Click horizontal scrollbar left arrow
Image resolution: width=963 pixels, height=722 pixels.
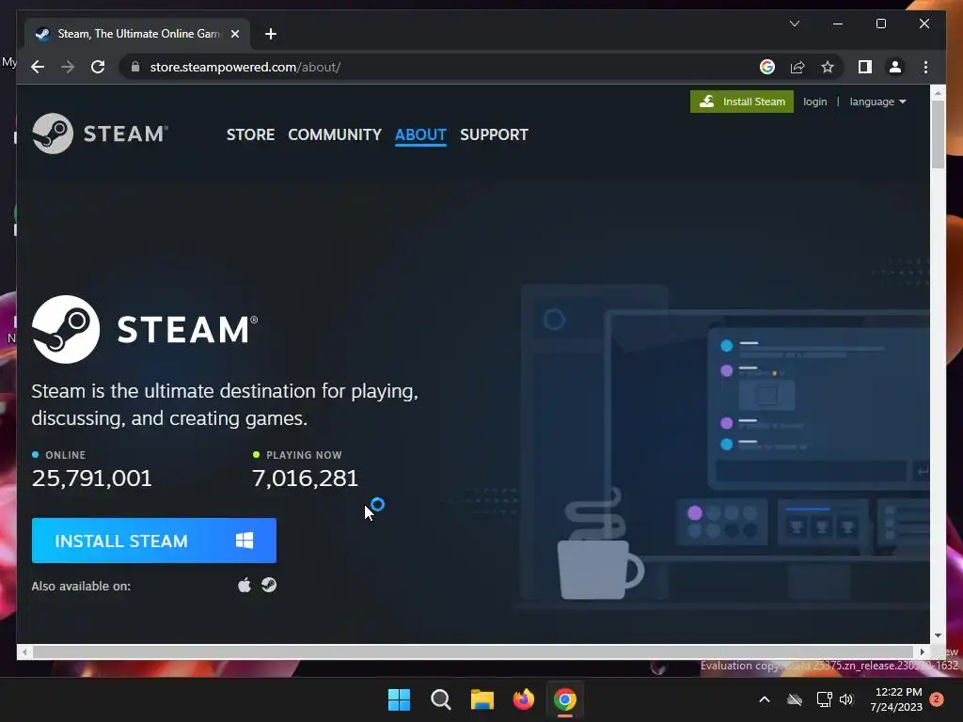pos(24,652)
